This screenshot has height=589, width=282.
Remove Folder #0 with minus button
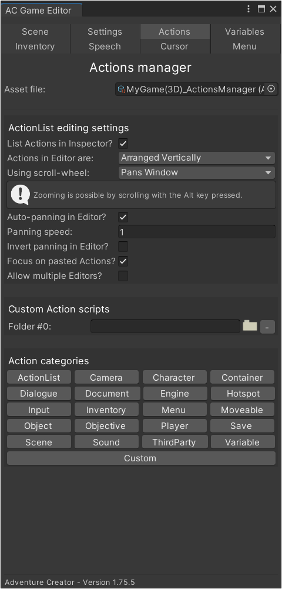click(x=267, y=327)
